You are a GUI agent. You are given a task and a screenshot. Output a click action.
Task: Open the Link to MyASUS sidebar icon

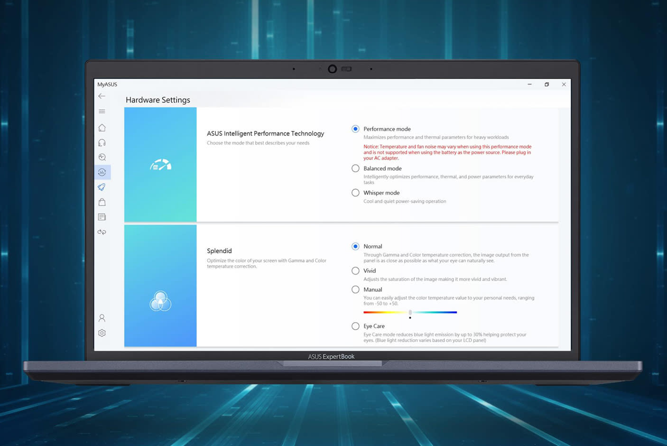click(102, 232)
